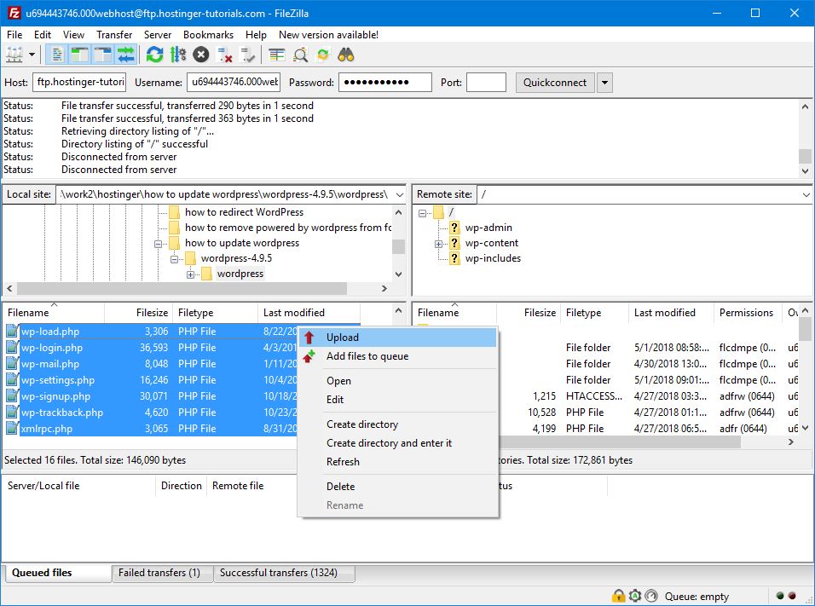Click the Quickconnect button

(x=555, y=82)
